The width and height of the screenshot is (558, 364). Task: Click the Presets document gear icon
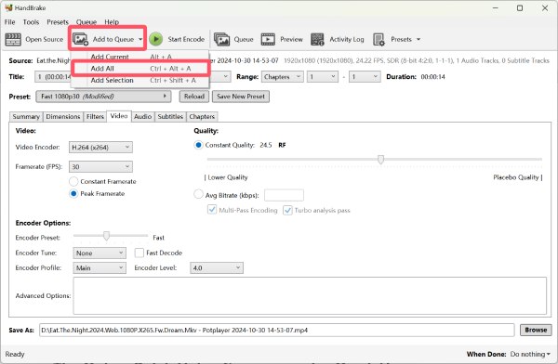[x=379, y=39]
